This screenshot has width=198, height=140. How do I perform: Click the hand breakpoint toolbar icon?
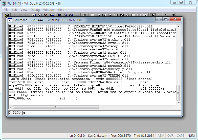coord(84,15)
